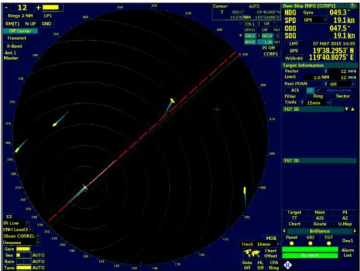Image resolution: width=360 pixels, height=271 pixels.
Task: Toggle Transmit radar state
Action: pos(17,38)
